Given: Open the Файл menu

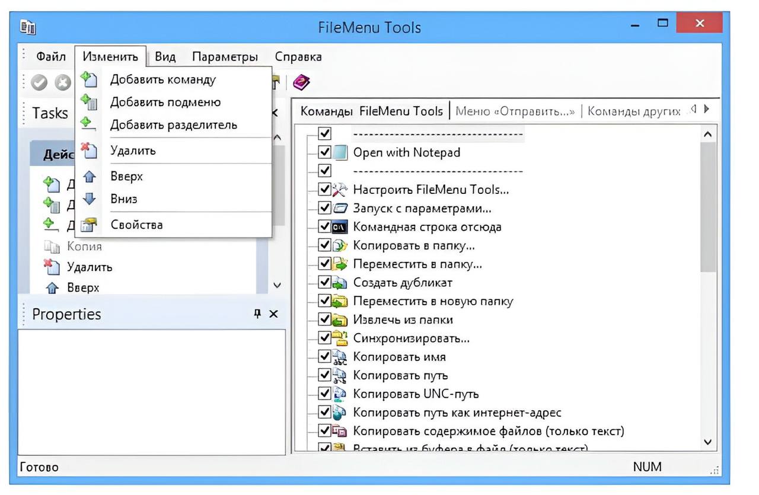Looking at the screenshot, I should 51,57.
